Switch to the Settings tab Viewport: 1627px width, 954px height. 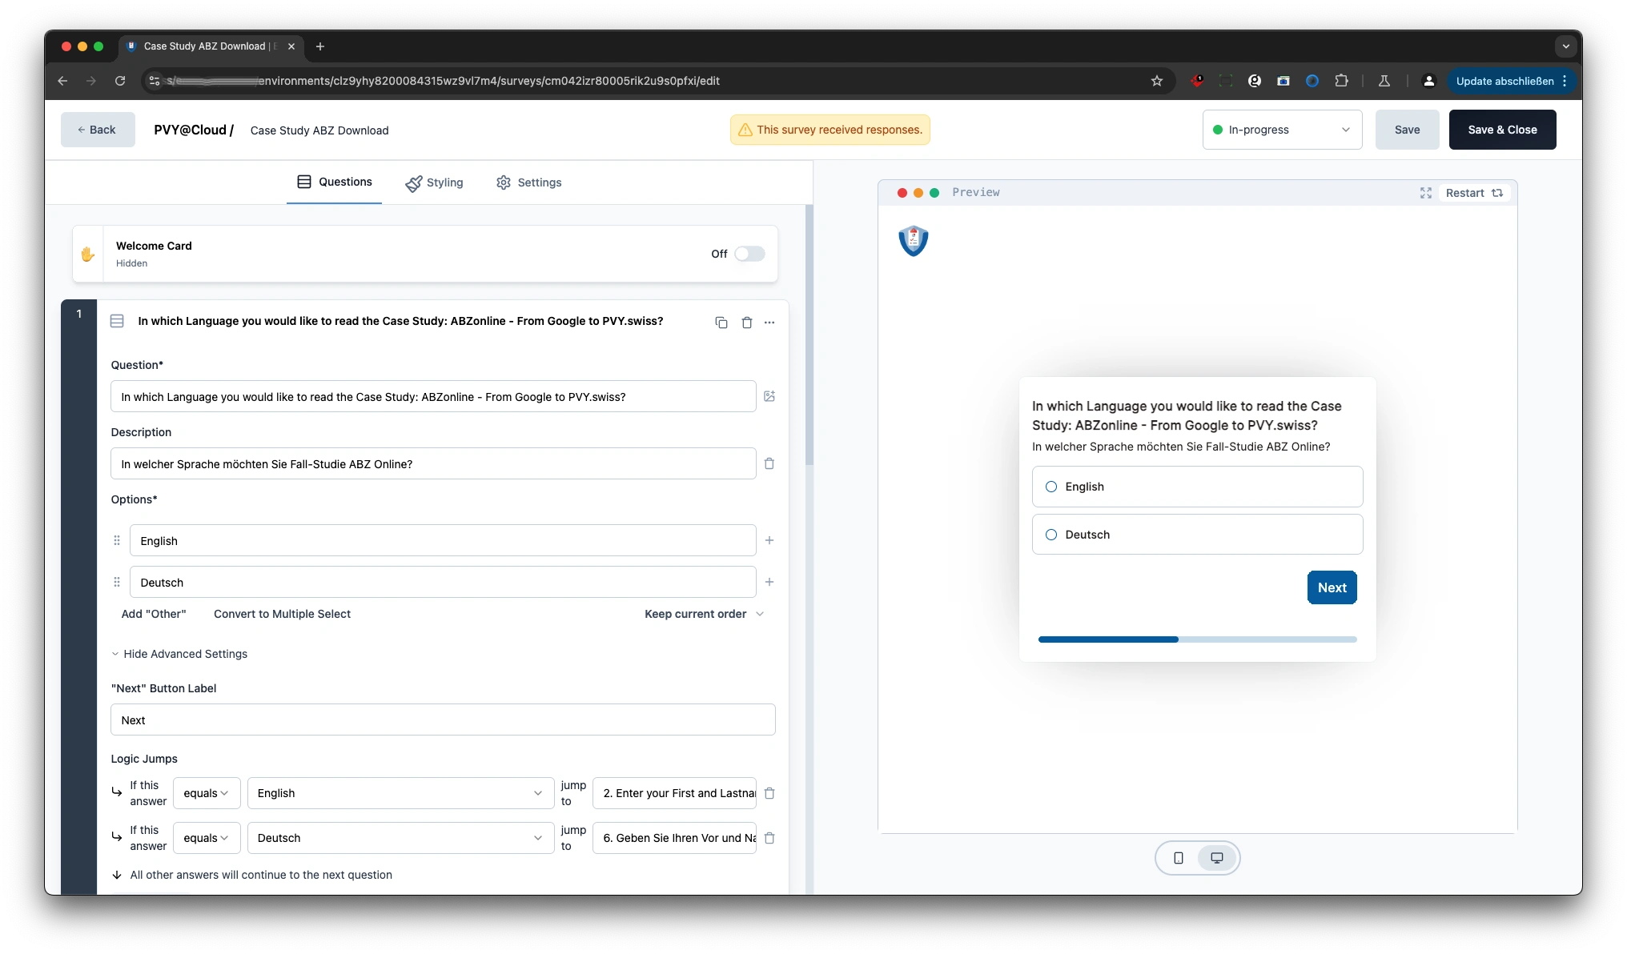click(529, 182)
